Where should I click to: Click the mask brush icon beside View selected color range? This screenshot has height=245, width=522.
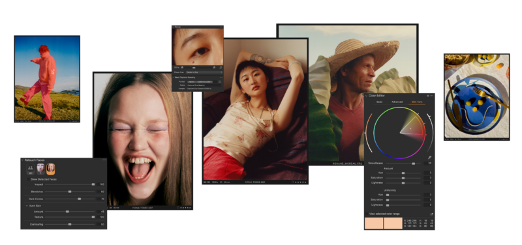coord(431,214)
